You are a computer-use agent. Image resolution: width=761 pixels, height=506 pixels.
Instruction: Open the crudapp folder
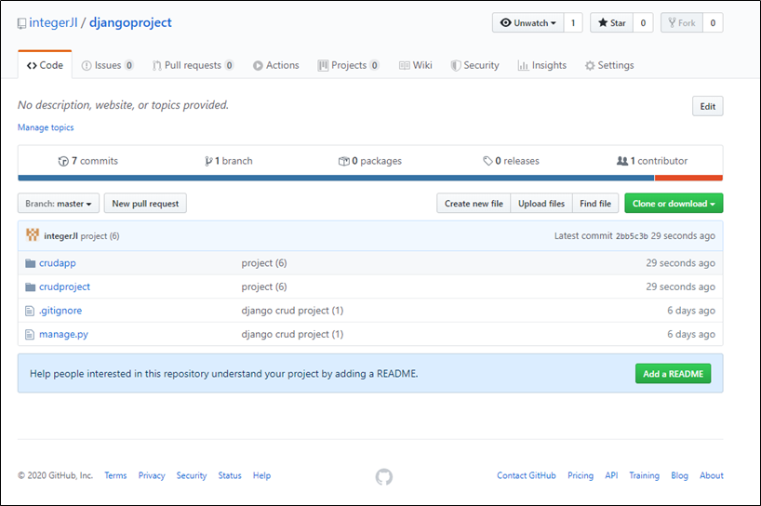pos(58,263)
